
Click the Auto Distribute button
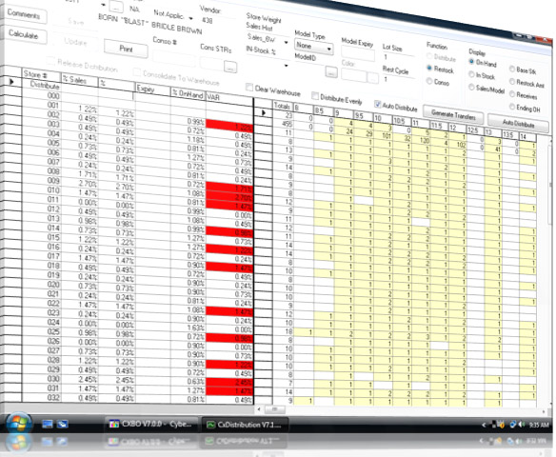click(x=518, y=124)
